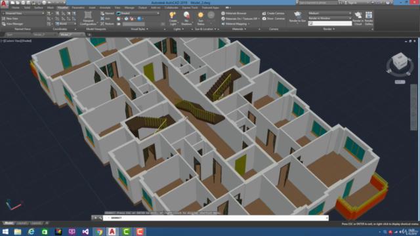Click the Create Camera tool
Viewport: 420px width, 236px height.
tap(273, 13)
